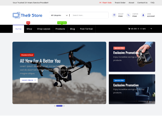Click the flame icon beside Flash Sale
This screenshot has height=116, width=162.
(x=100, y=3)
